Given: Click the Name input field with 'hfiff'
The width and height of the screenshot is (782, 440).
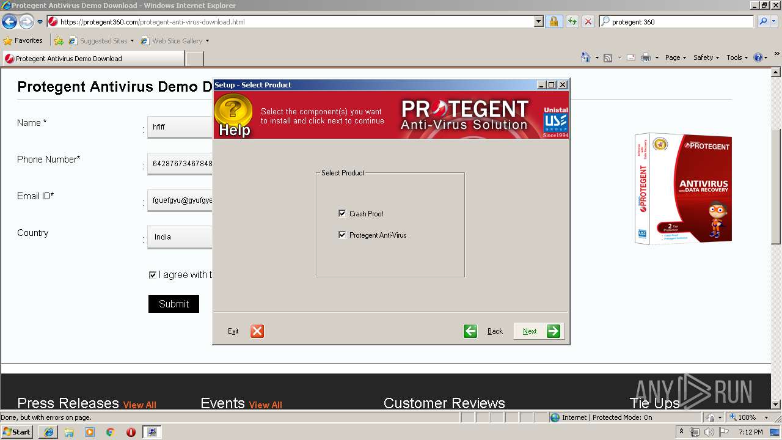Looking at the screenshot, I should tap(180, 127).
